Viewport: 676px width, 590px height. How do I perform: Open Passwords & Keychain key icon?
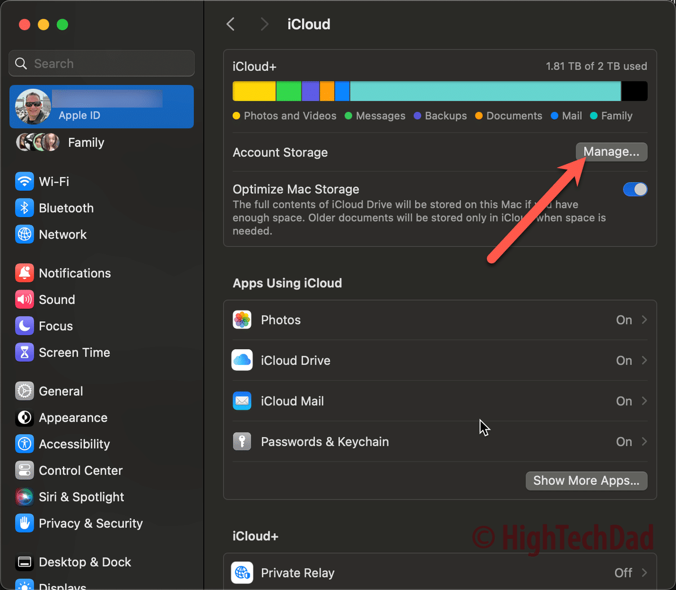[x=242, y=442]
